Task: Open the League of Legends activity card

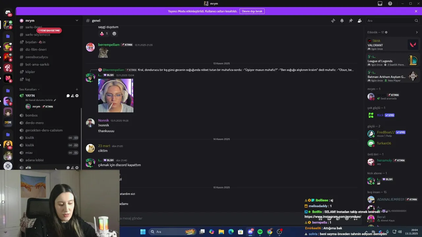Action: [x=393, y=61]
